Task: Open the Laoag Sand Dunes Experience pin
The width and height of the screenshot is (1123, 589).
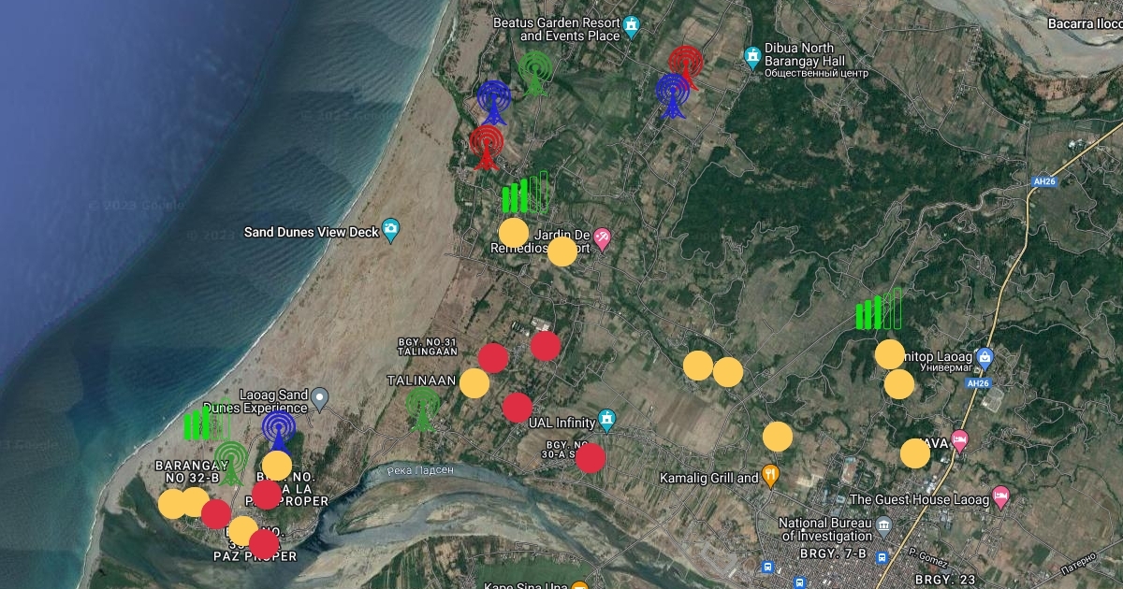Action: (320, 399)
